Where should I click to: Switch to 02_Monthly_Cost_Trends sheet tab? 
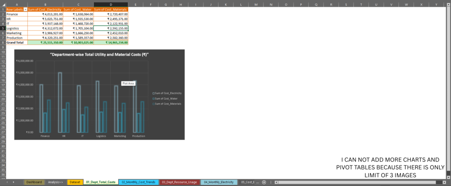click(138, 182)
